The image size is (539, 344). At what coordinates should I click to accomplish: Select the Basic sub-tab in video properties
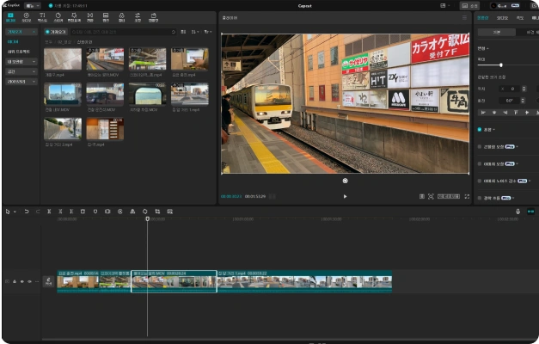coord(497,32)
